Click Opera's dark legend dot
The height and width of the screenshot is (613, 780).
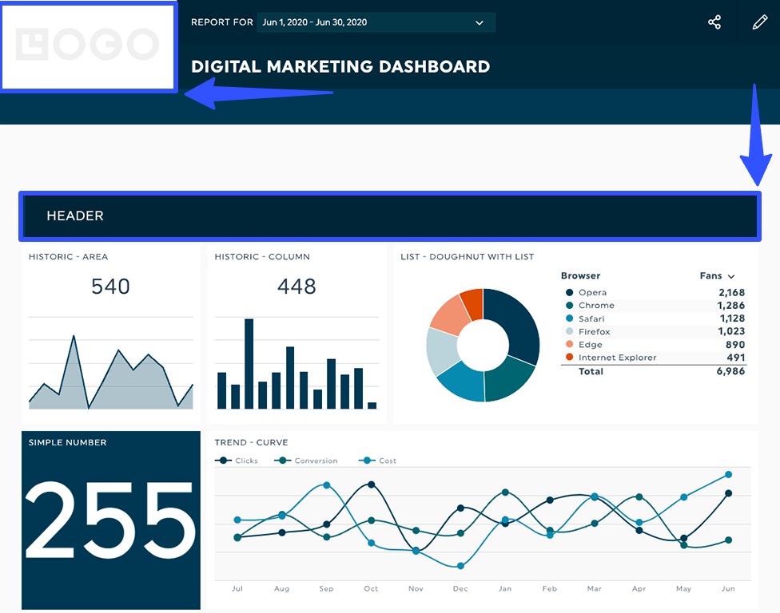pyautogui.click(x=570, y=292)
